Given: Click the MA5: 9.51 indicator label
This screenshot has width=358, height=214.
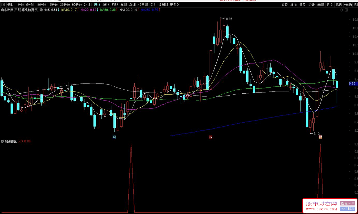Looking at the screenshot, I should [51, 10].
